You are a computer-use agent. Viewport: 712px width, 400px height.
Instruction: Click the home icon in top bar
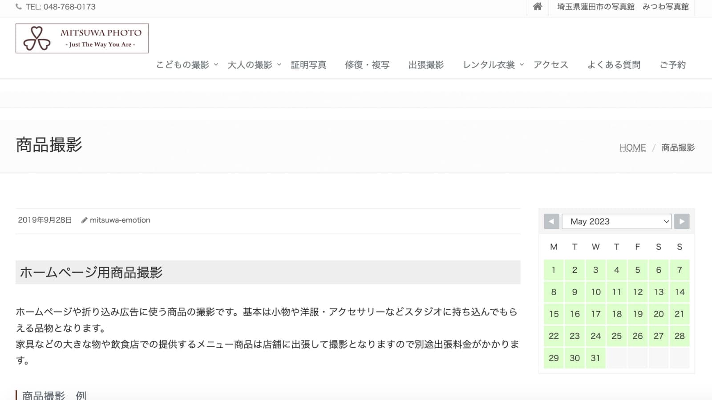point(538,7)
